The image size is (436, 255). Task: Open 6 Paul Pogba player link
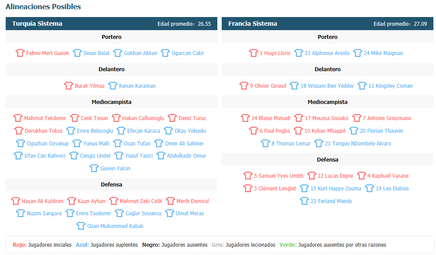(275, 131)
